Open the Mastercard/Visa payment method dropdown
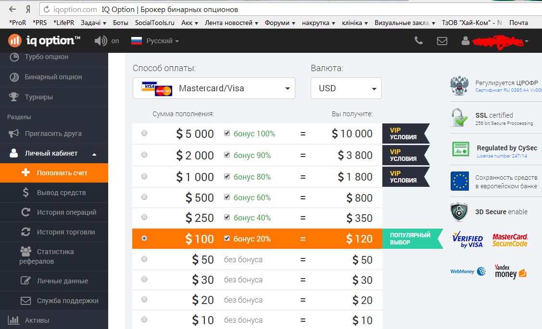This screenshot has height=329, width=542. [x=214, y=88]
